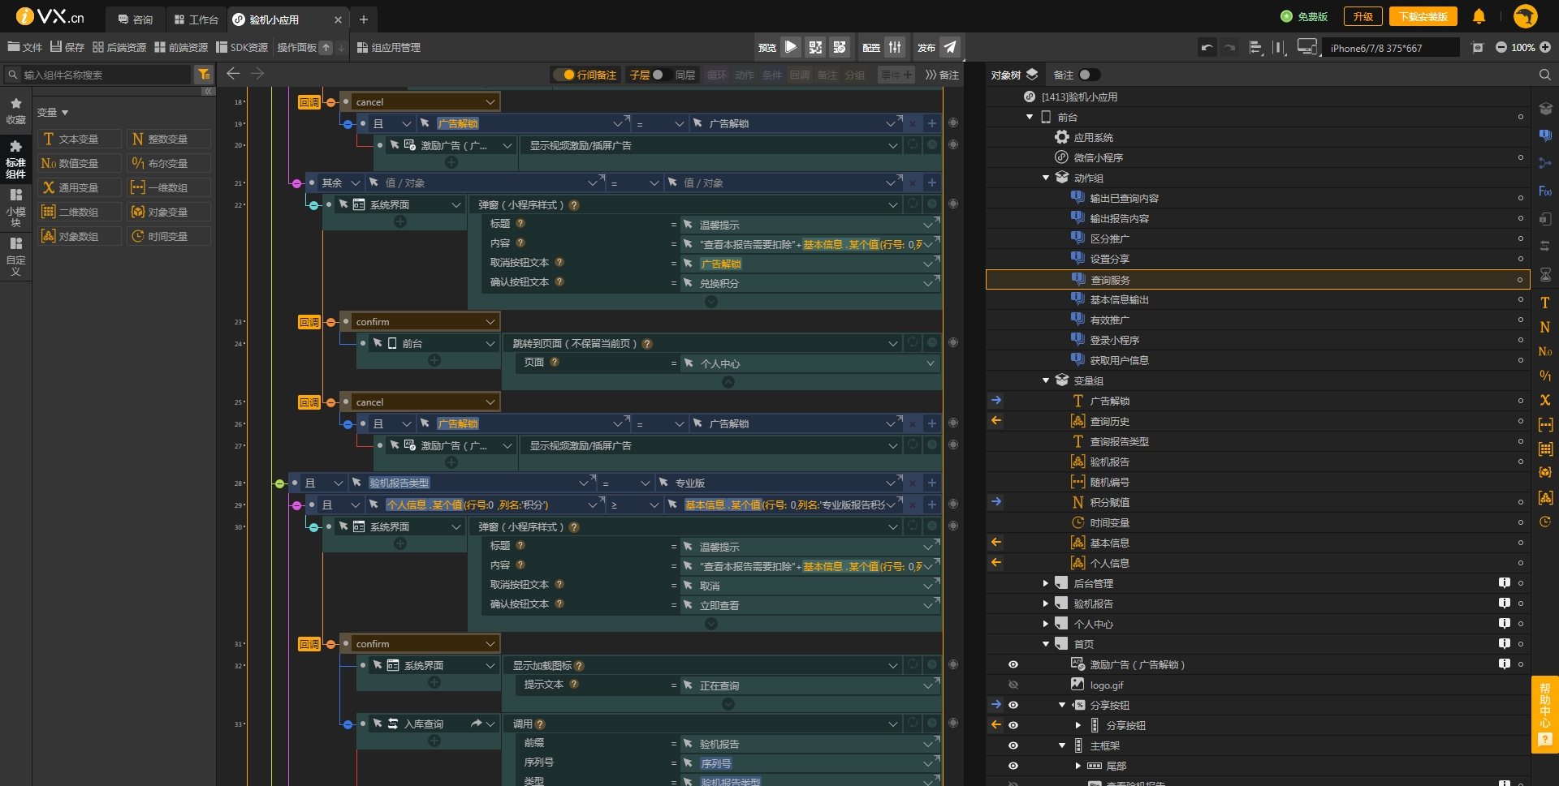Select the 对象数组 component
The image size is (1559, 786).
tap(79, 236)
